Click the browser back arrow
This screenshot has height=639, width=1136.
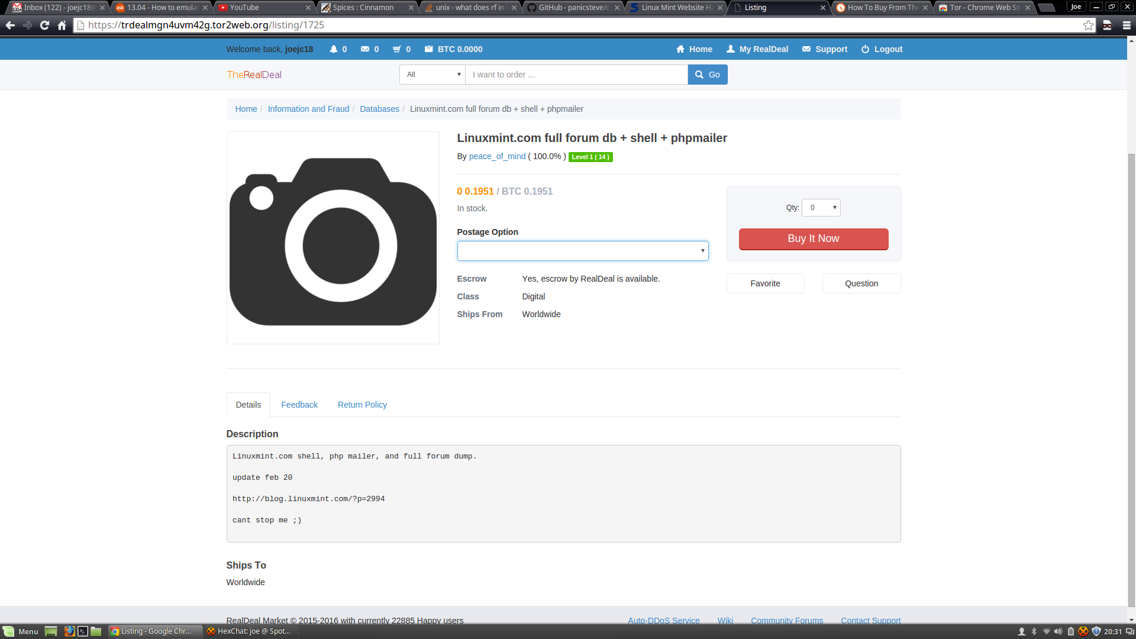10,25
